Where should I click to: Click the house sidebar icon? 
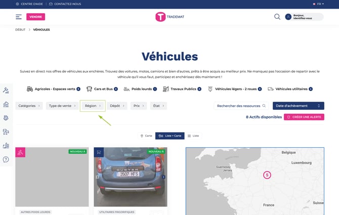[6, 104]
